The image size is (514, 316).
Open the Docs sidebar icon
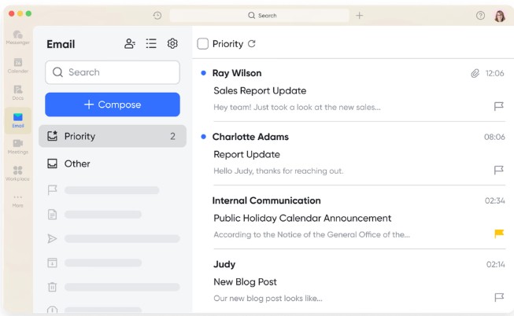click(17, 93)
